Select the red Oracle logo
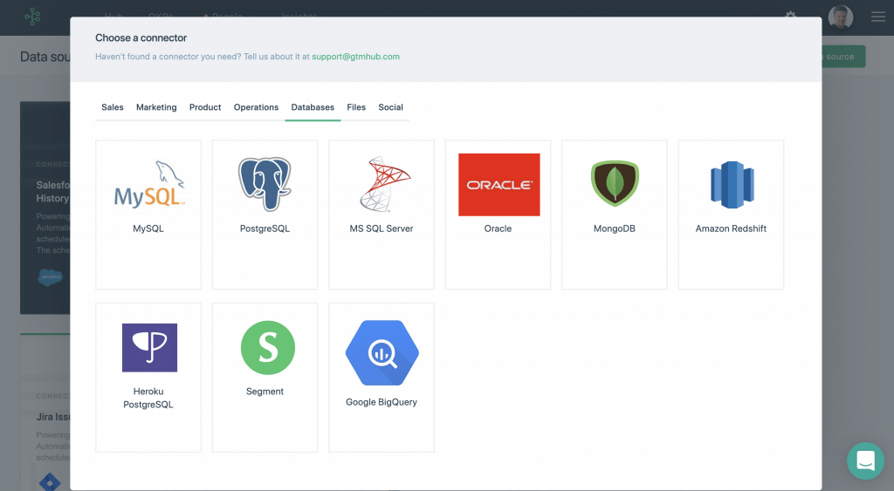The image size is (894, 491). point(499,185)
